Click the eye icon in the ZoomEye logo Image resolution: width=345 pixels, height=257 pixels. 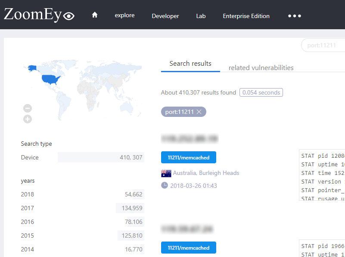coord(68,16)
